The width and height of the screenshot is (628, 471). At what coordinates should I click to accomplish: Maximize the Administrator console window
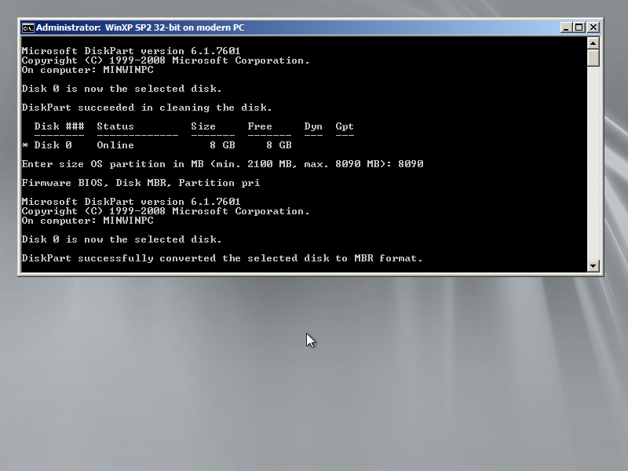579,27
